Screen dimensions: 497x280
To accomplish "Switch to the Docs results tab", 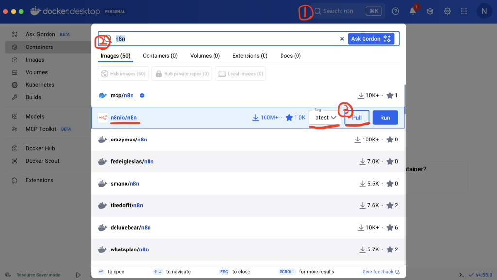I will 290,56.
